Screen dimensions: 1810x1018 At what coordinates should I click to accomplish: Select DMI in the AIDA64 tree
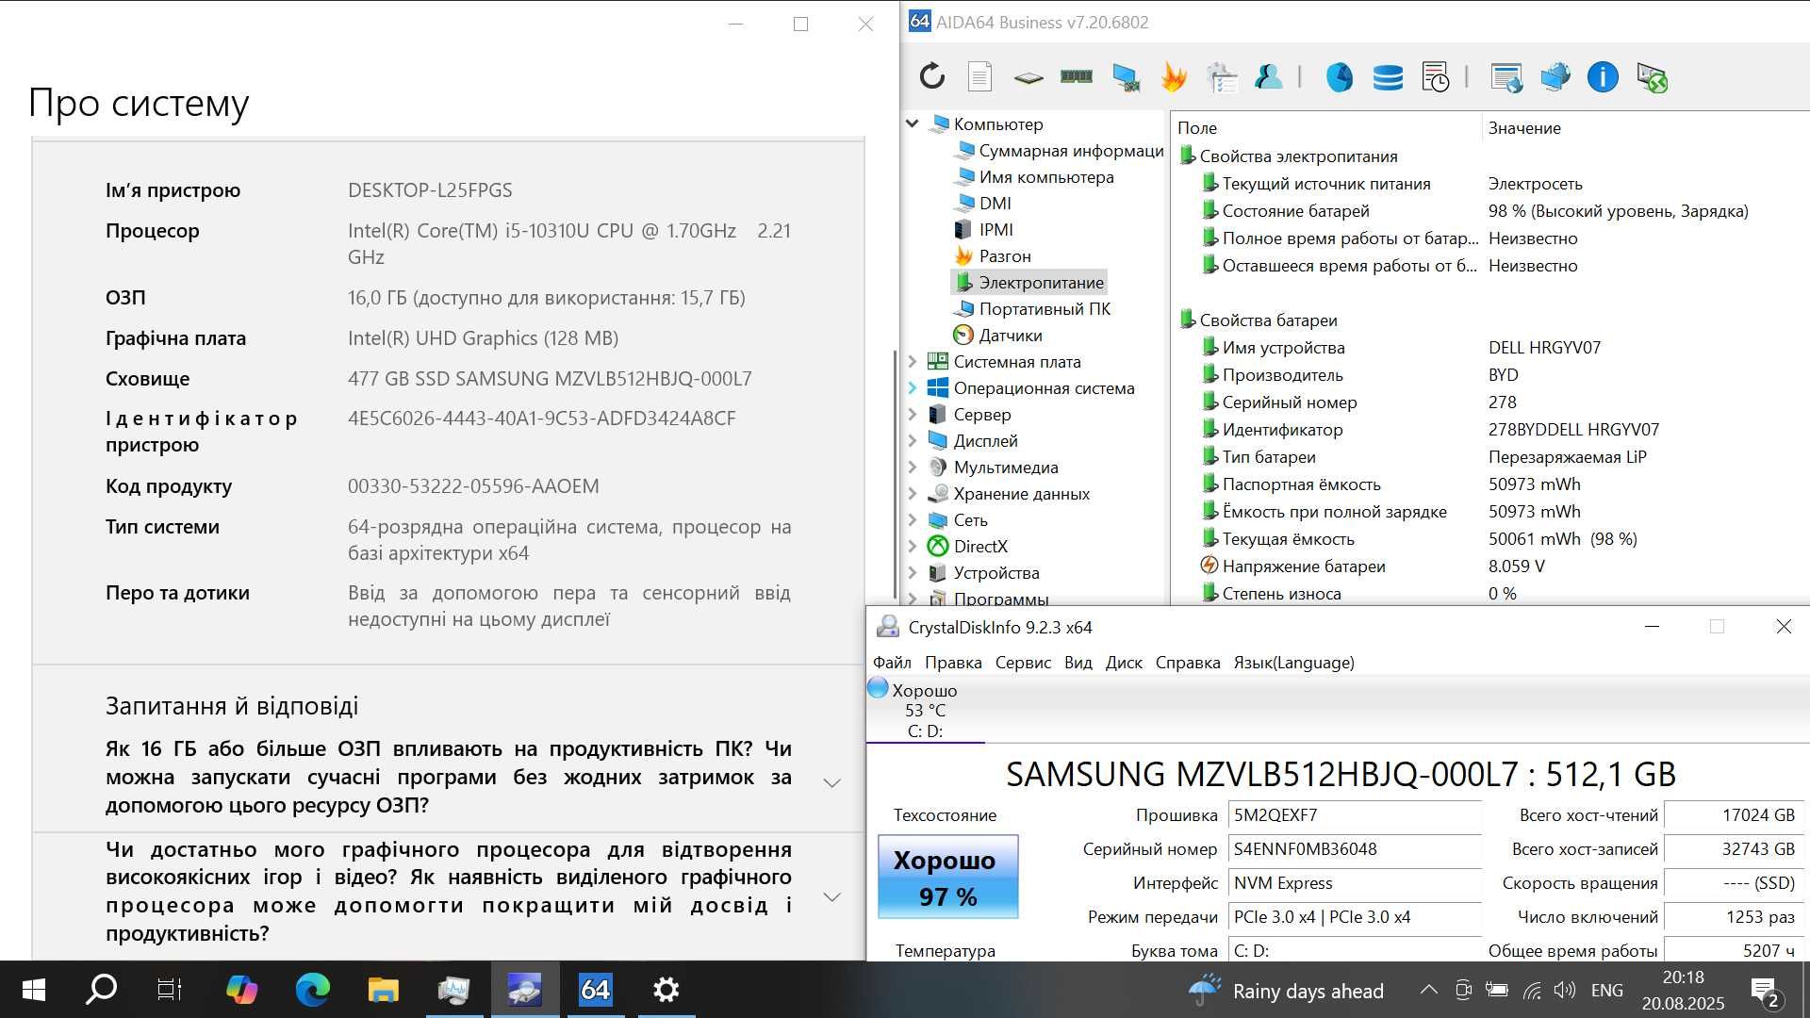pos(984,203)
